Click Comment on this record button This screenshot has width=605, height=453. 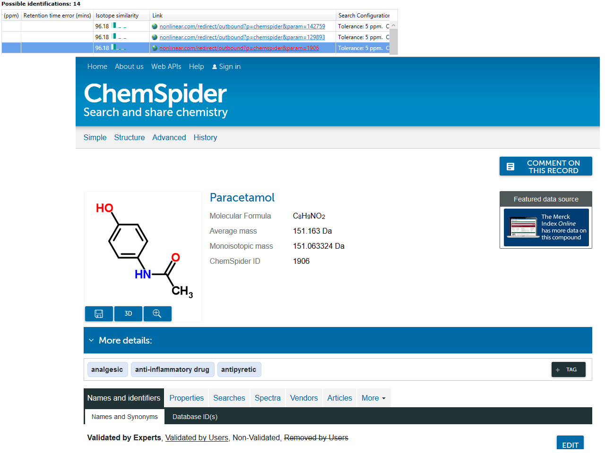pyautogui.click(x=546, y=167)
